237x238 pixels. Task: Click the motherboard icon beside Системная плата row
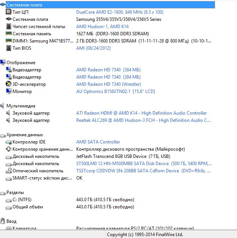8,19
